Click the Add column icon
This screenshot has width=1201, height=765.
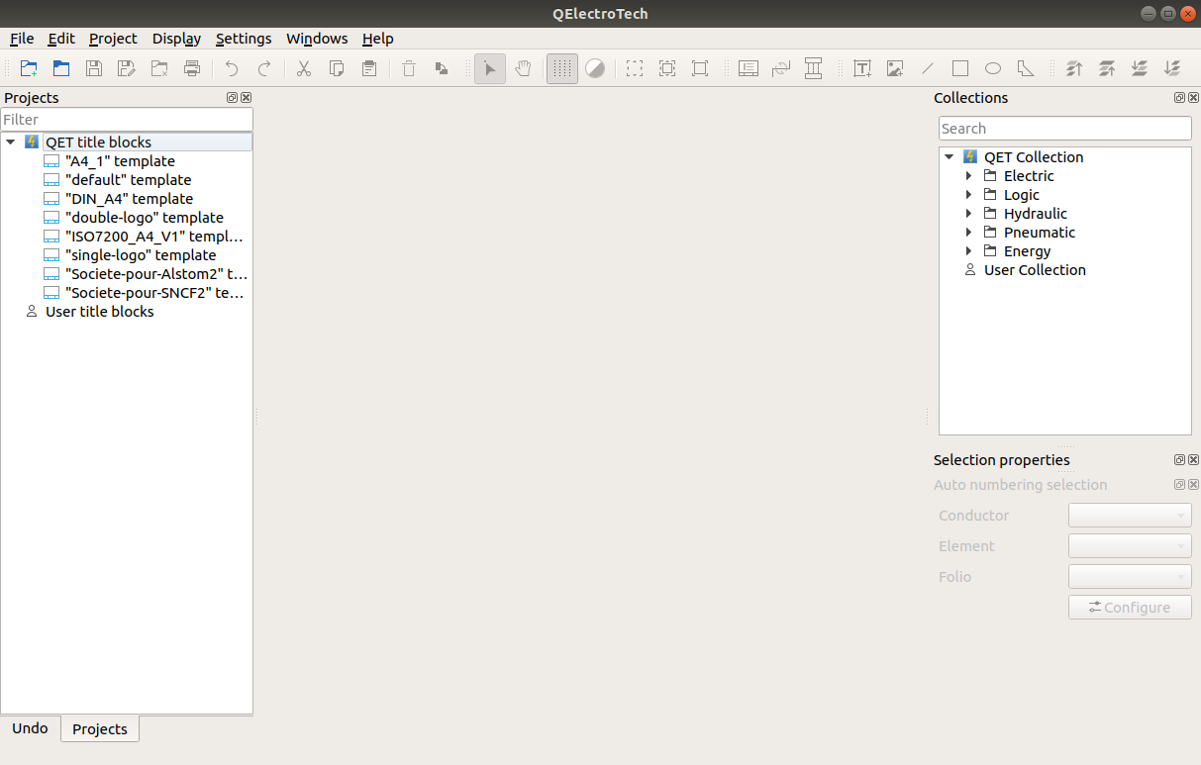pos(814,68)
